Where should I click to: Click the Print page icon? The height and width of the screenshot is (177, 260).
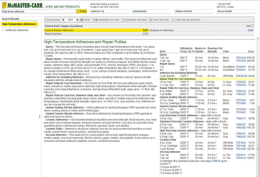tap(82, 20)
